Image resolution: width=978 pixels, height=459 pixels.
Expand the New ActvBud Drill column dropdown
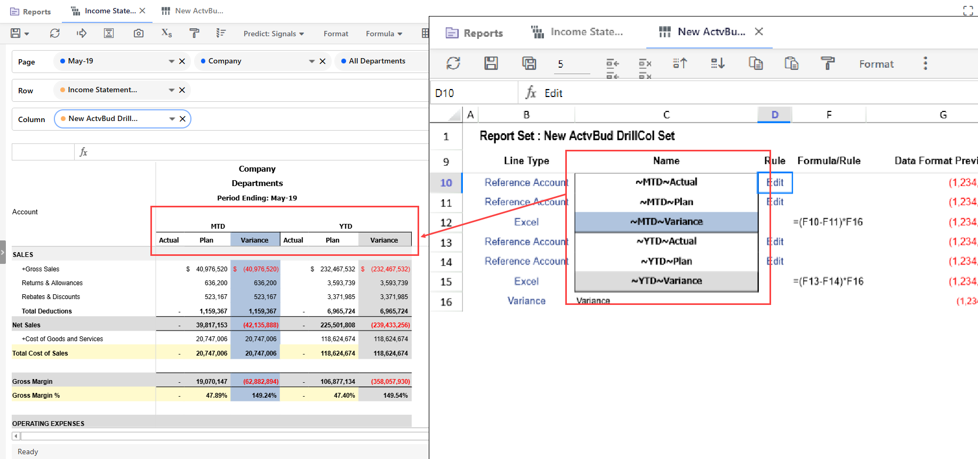click(172, 119)
